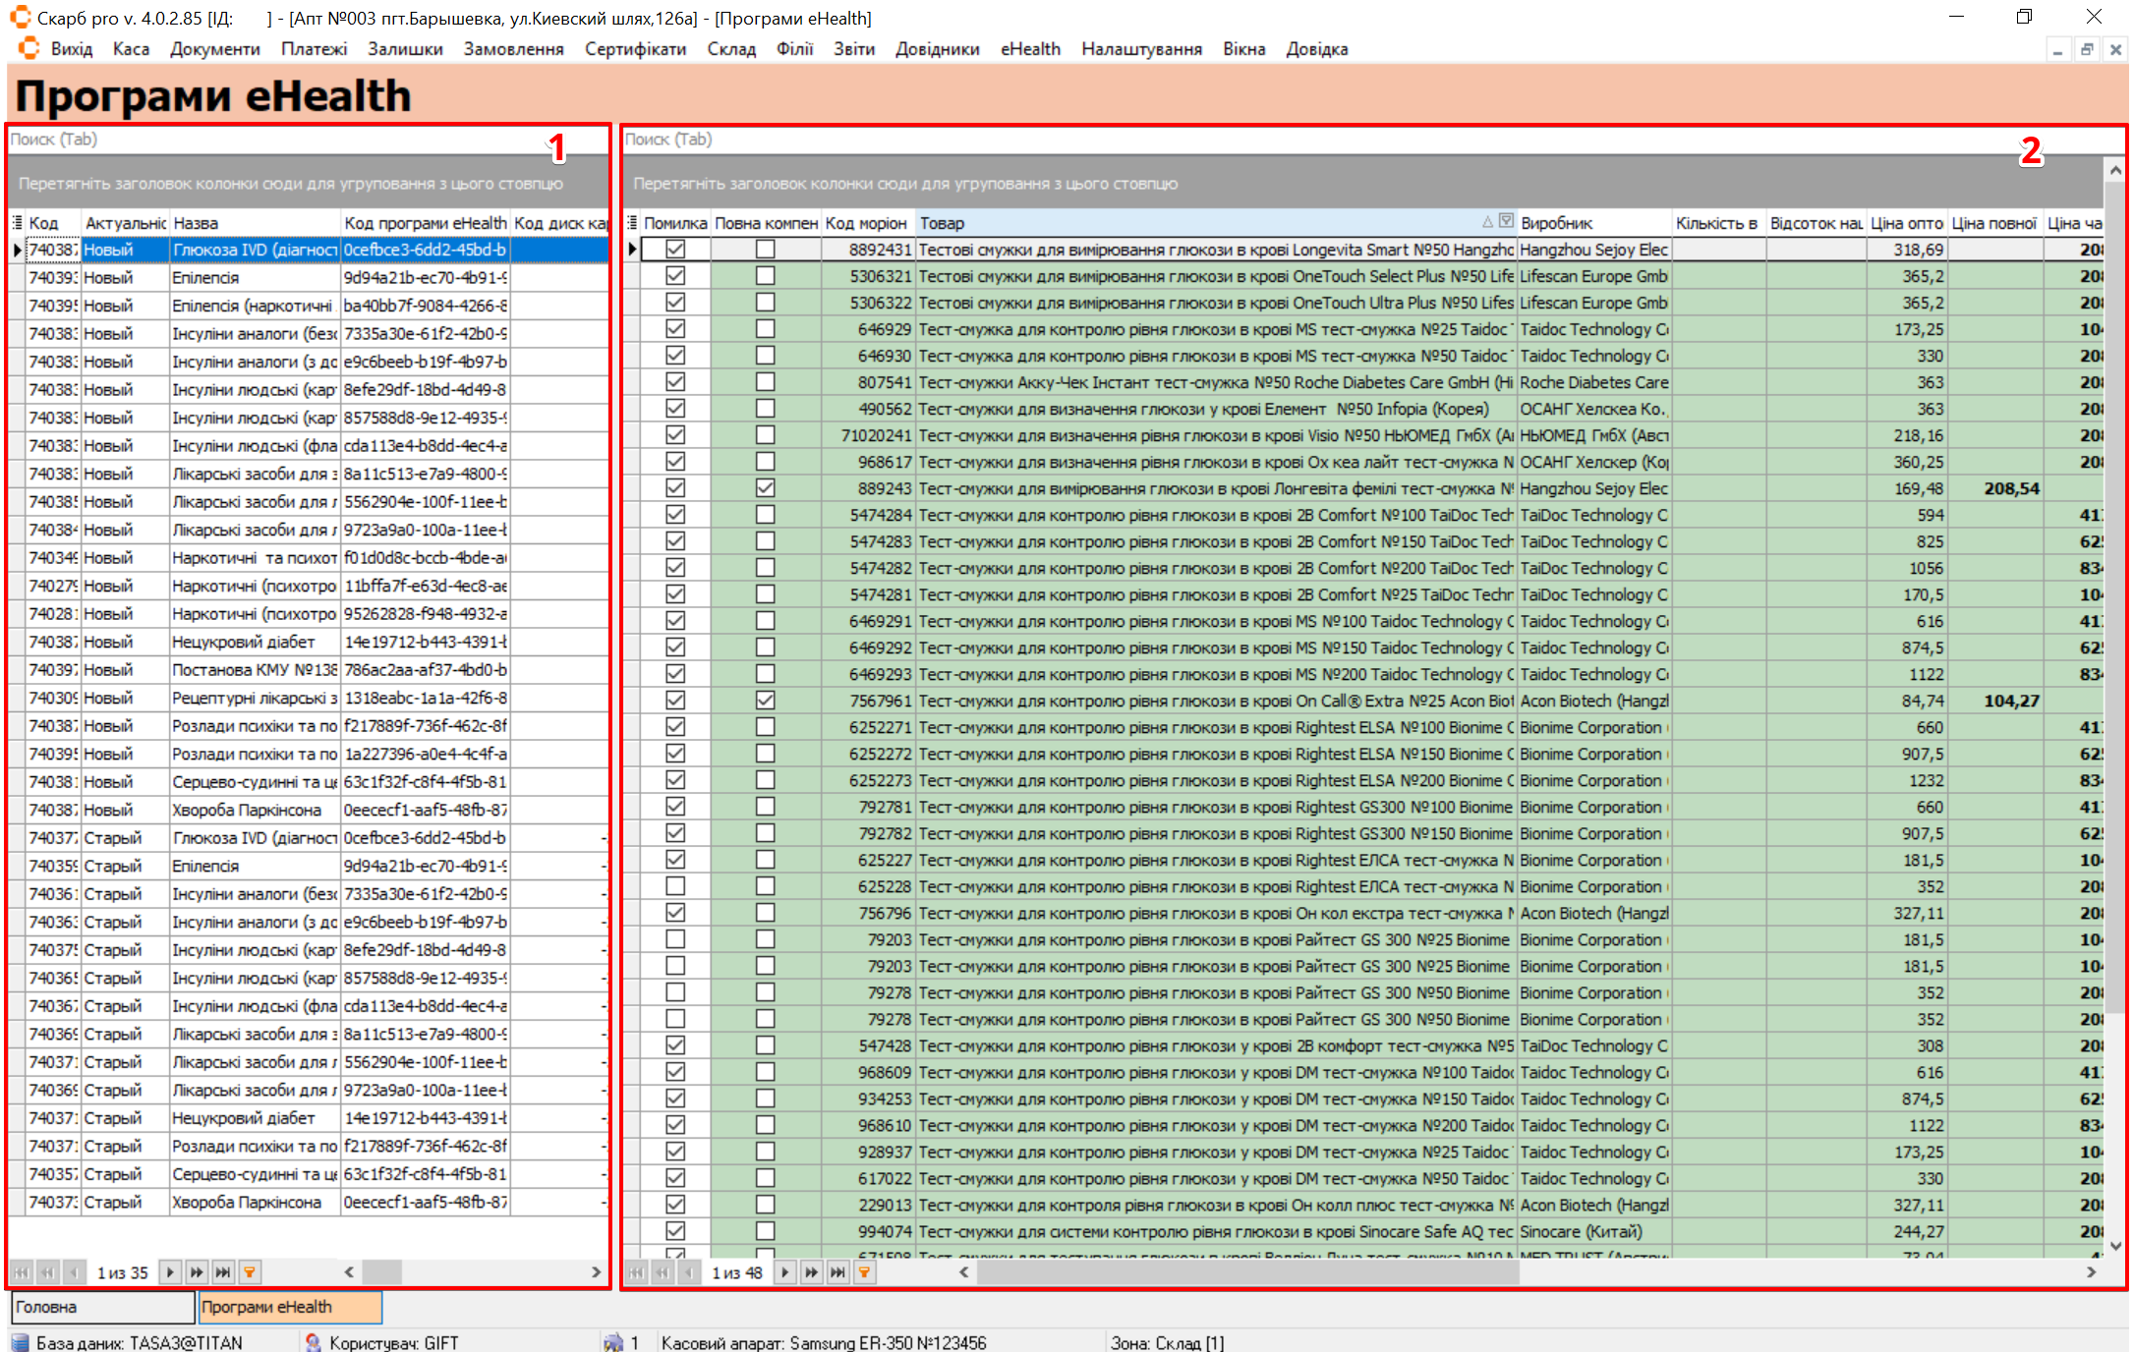Check Помилка box for product 625228
Screen dimensions: 2134x1352
click(675, 886)
